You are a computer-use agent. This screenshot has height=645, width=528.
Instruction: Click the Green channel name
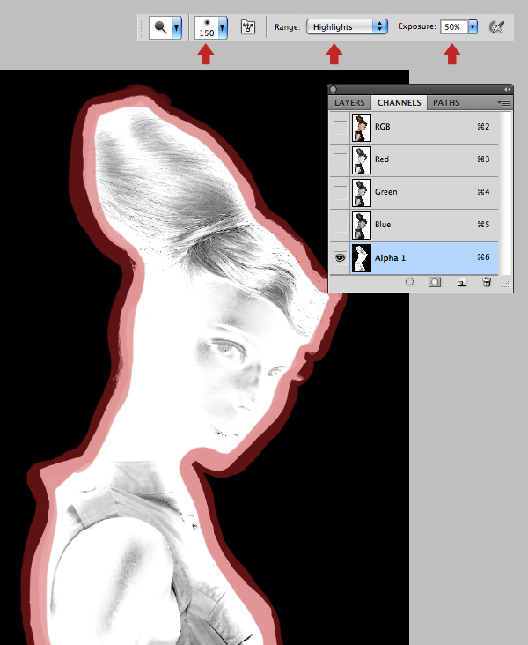coord(385,192)
